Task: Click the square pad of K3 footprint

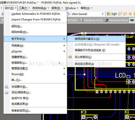Action: pos(84,117)
